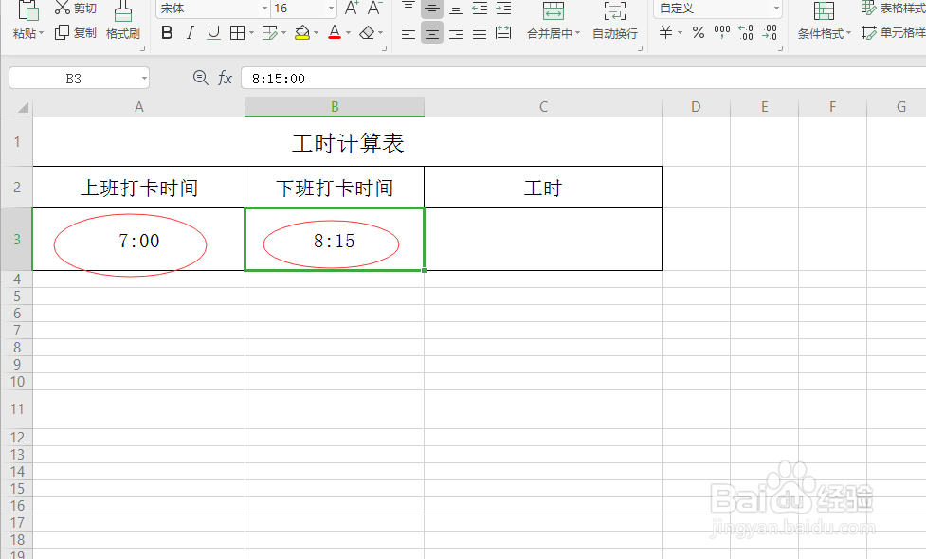Select column A header
The width and height of the screenshot is (926, 559).
(138, 107)
